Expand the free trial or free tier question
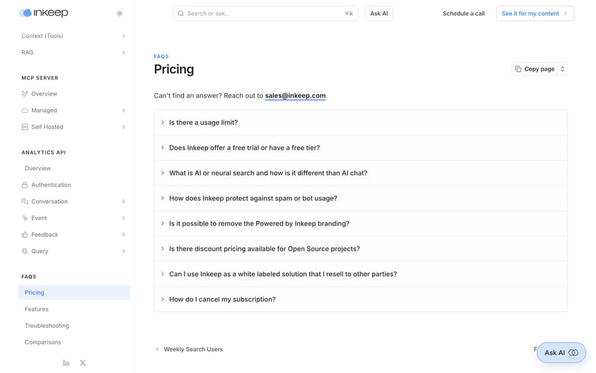The width and height of the screenshot is (596, 373). click(361, 148)
